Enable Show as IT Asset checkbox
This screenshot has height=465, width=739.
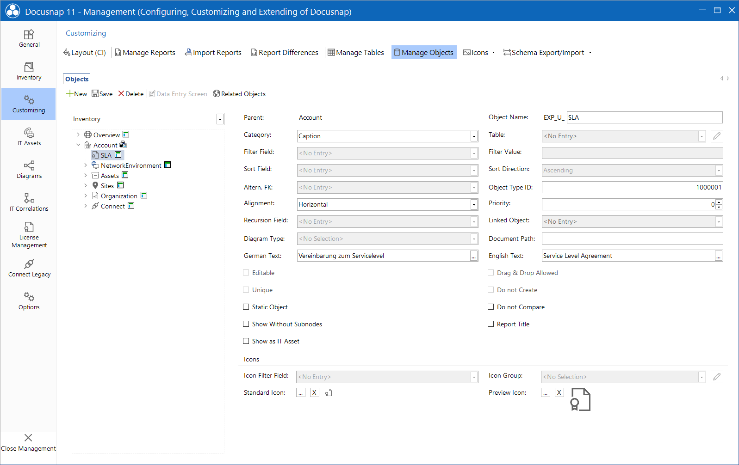[246, 341]
